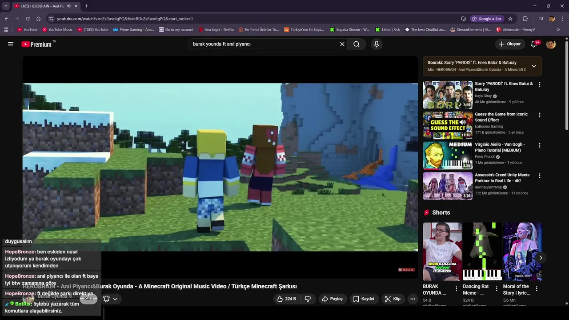
Task: Open the Prime Gaming bookmark
Action: coord(133,30)
